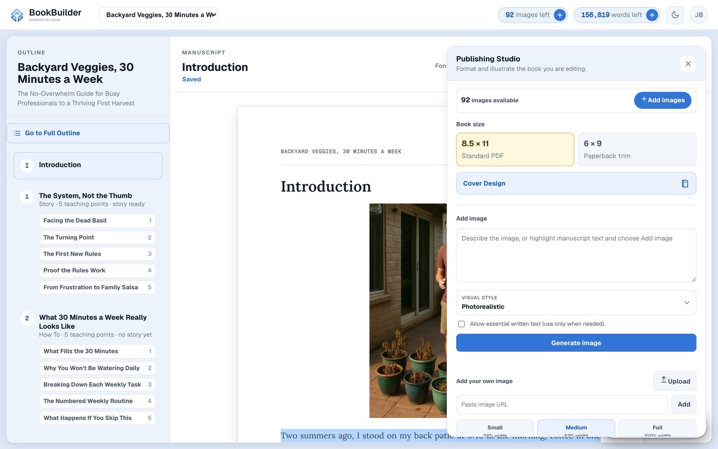Choose Full image width
Image resolution: width=718 pixels, height=449 pixels.
point(657,429)
